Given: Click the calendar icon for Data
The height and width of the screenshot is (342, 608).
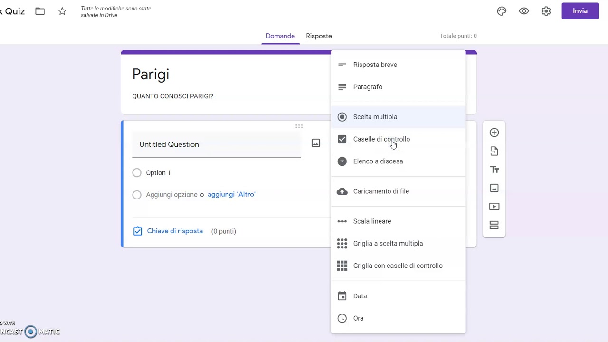Looking at the screenshot, I should [x=342, y=296].
